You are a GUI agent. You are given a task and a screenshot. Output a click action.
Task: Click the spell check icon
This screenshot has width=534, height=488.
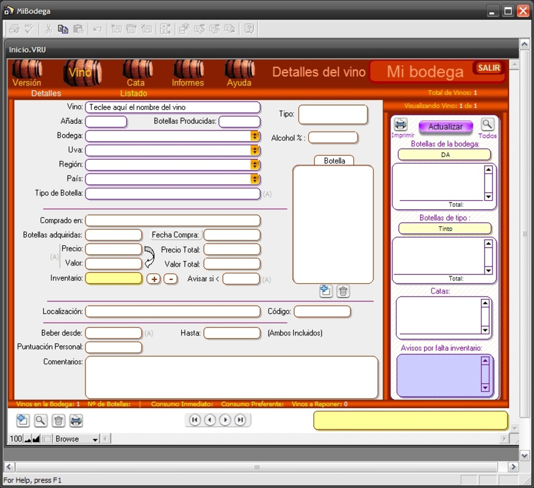29,29
